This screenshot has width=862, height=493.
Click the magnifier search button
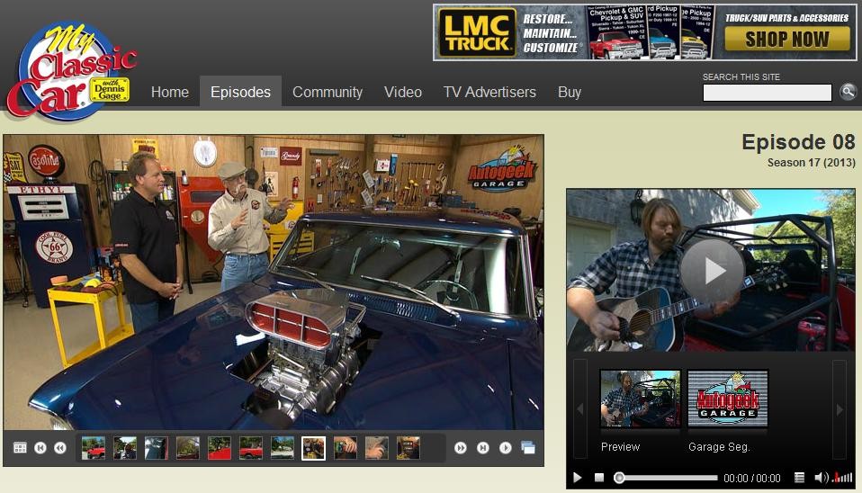pyautogui.click(x=848, y=92)
